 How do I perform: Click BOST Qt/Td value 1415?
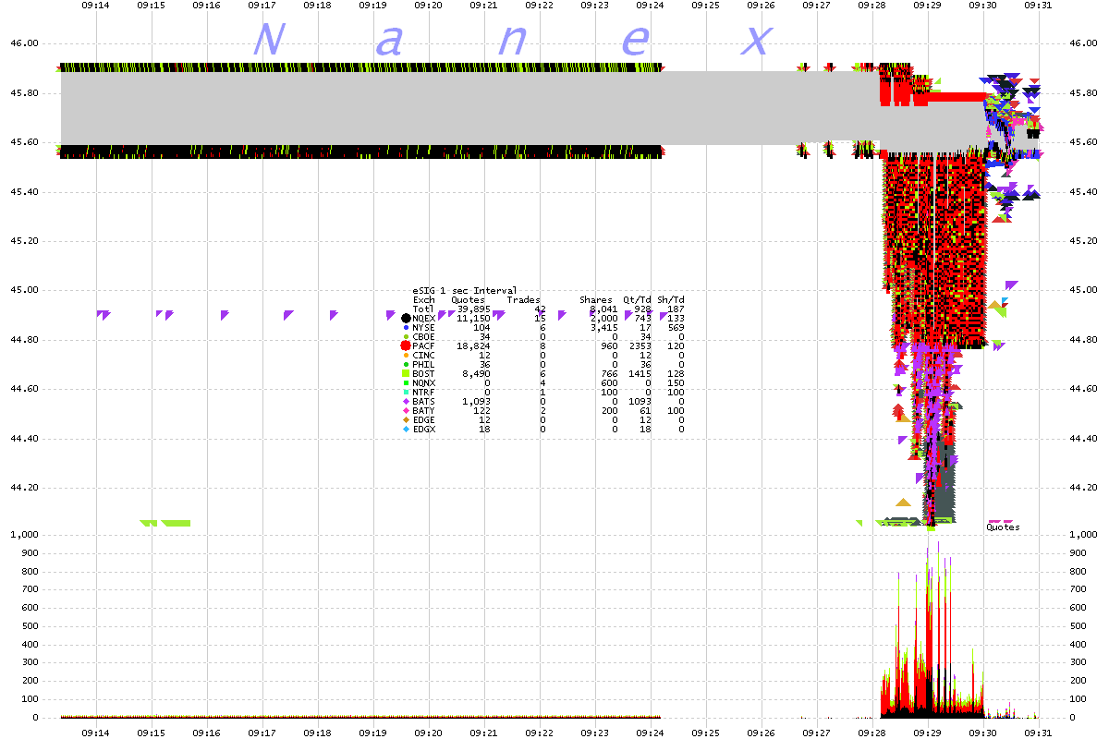tap(641, 373)
